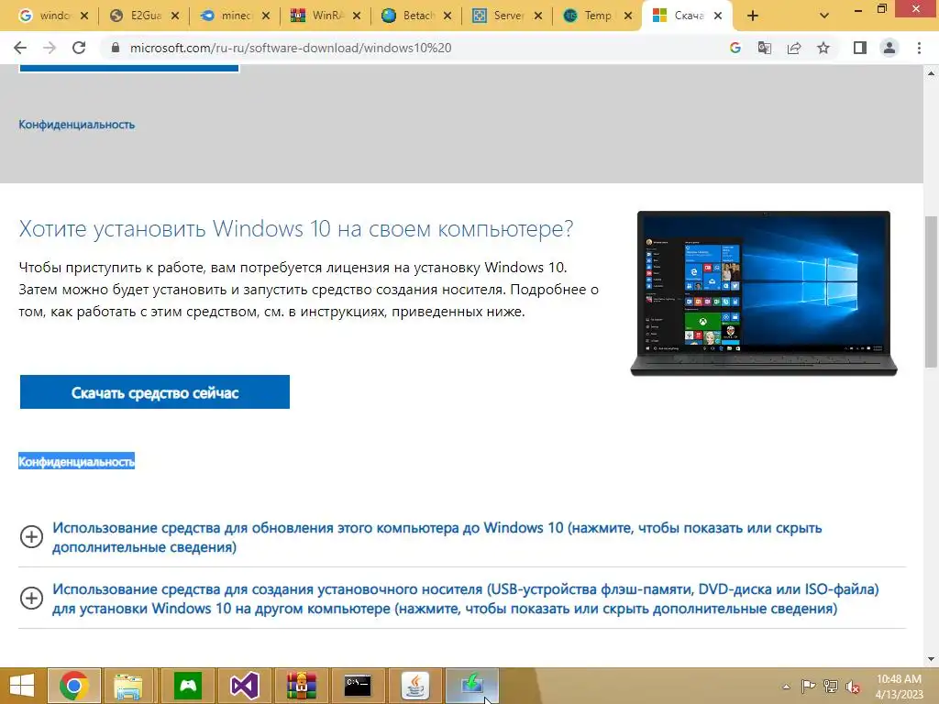Open the Chrome side panel
This screenshot has width=939, height=704.
click(860, 48)
